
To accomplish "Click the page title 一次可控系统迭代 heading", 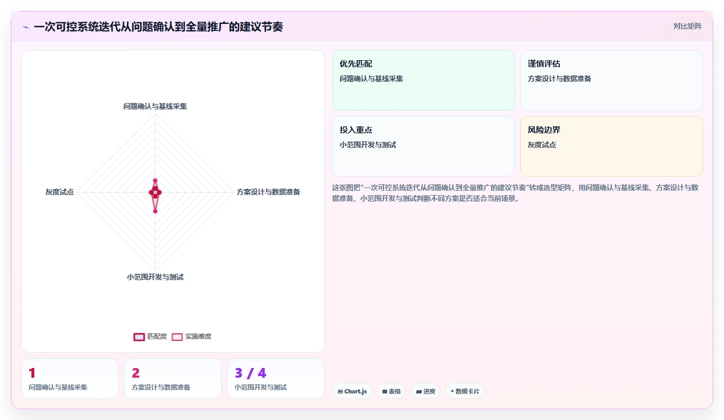I will click(x=158, y=27).
